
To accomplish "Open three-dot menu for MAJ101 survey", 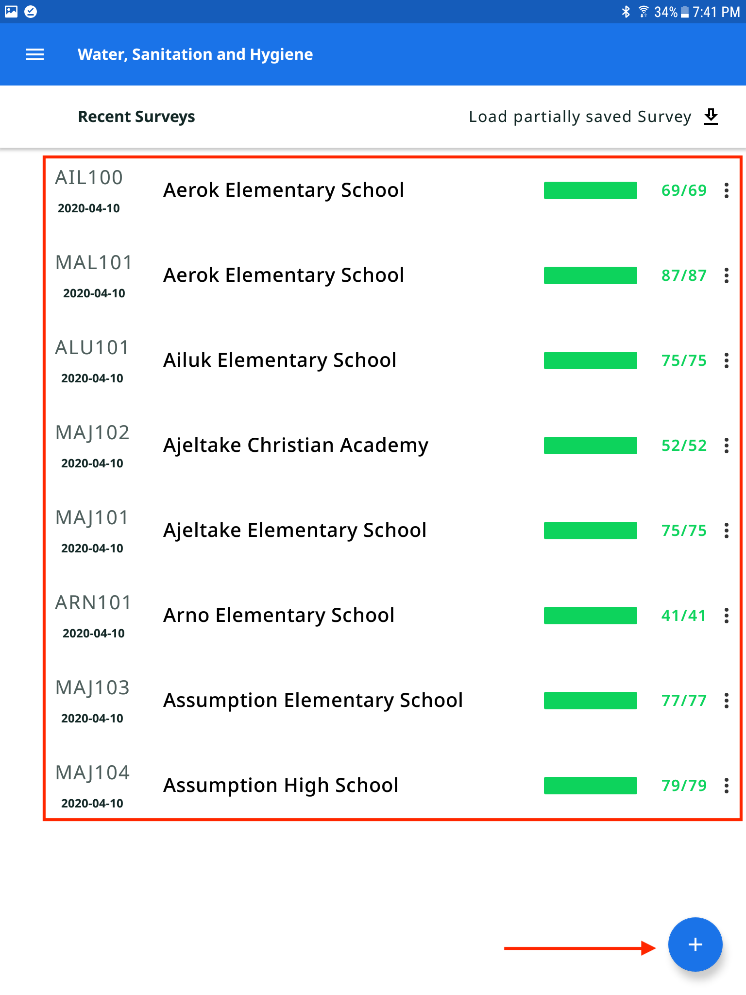I will [x=726, y=531].
